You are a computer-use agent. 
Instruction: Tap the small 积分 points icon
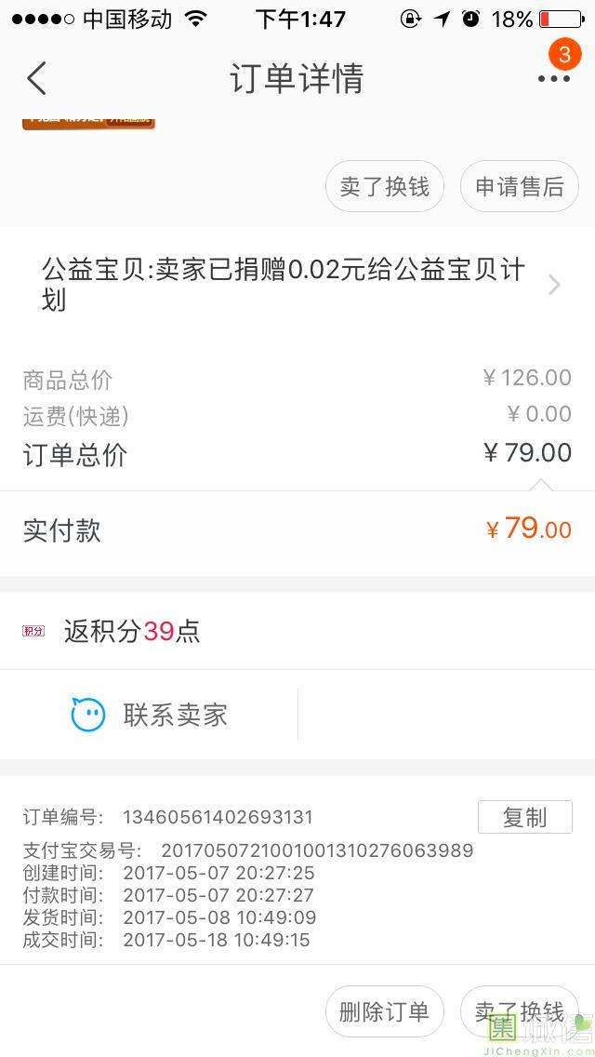(x=33, y=632)
